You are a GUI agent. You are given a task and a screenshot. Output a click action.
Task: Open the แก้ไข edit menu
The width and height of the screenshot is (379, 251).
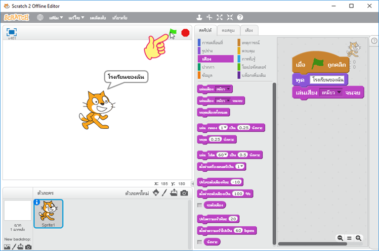77,18
